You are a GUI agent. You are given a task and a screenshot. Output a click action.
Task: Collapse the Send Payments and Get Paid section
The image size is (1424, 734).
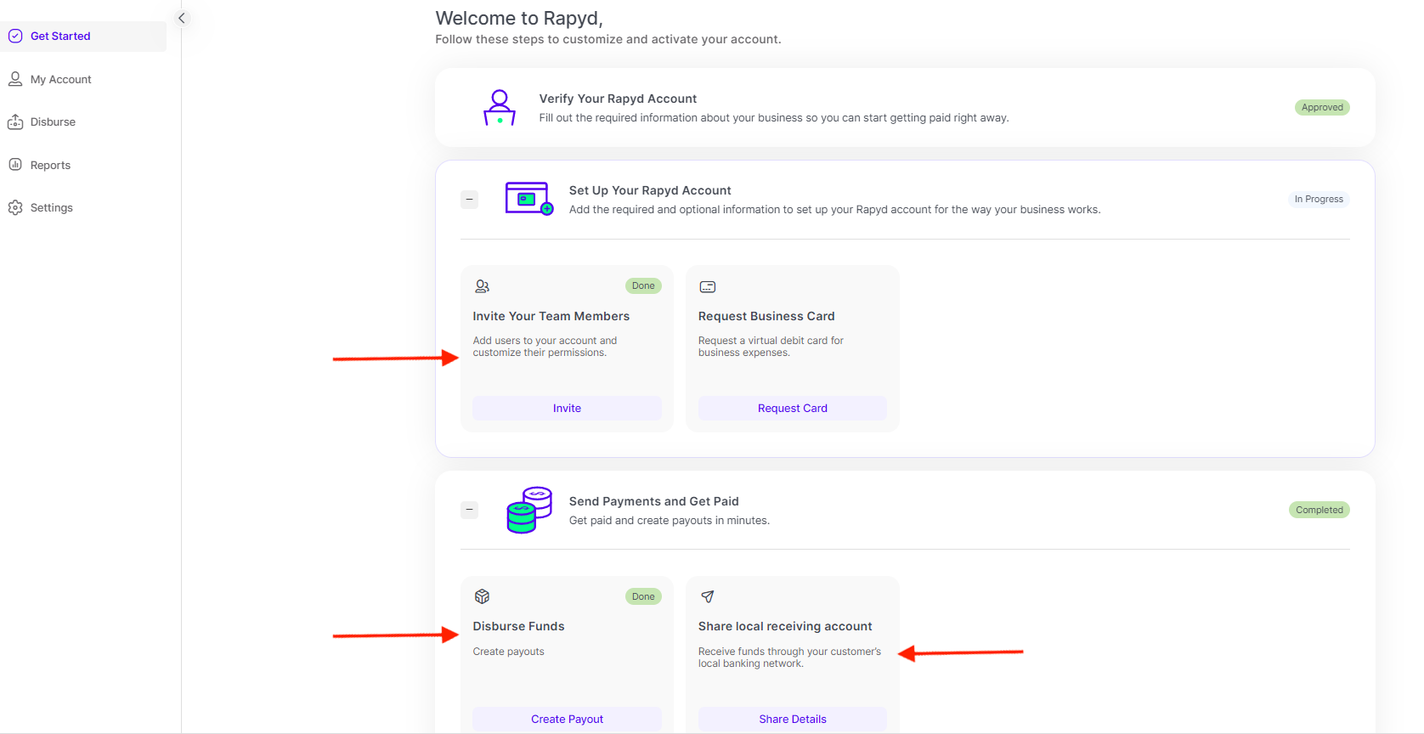point(469,510)
